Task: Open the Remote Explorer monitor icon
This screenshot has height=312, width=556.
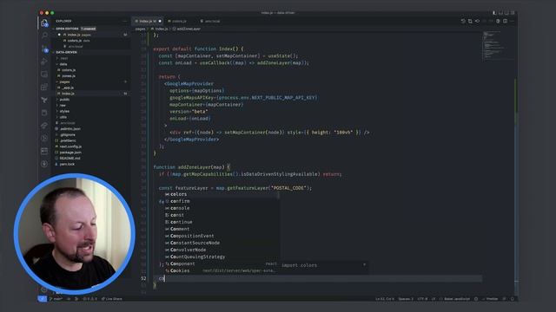Action: pyautogui.click(x=44, y=75)
